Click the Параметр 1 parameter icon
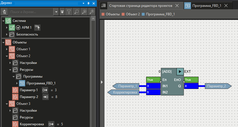Image resolution: width=238 pixels, height=127 pixels. [x=15, y=90]
